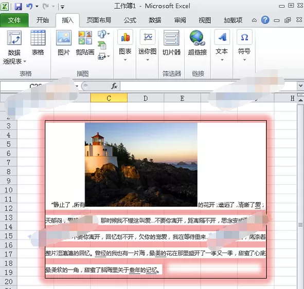
Task: Click text line starting 整片湿漉漉的回忆
Action: pyautogui.click(x=155, y=253)
